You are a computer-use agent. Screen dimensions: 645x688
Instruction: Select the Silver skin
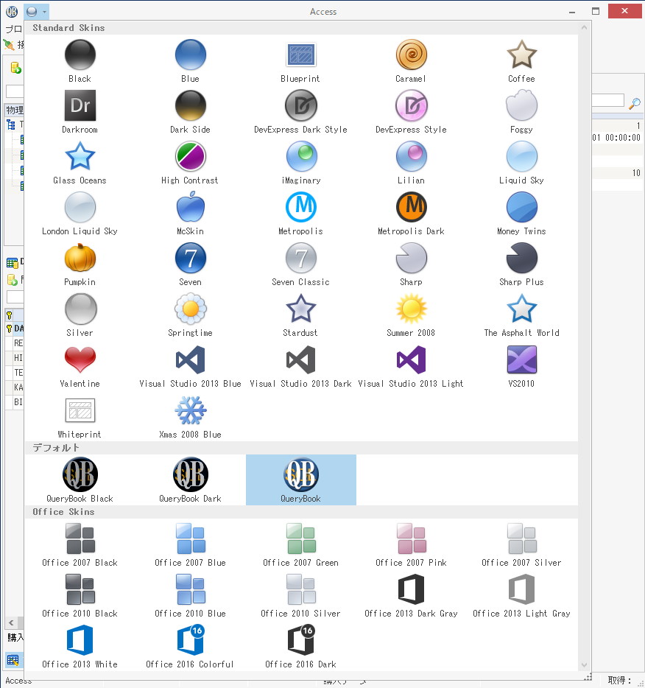[x=80, y=315]
